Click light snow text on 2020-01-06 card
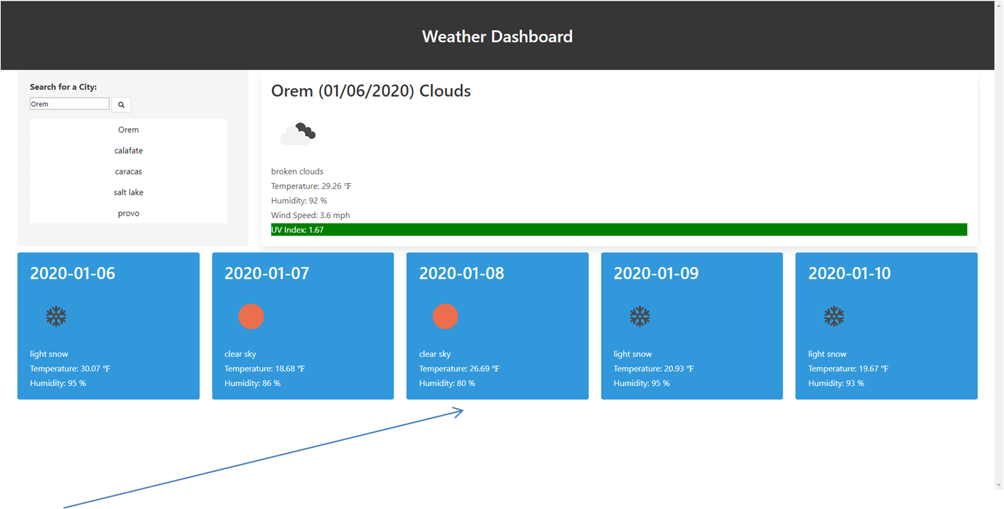The height and width of the screenshot is (509, 1004). pyautogui.click(x=49, y=354)
